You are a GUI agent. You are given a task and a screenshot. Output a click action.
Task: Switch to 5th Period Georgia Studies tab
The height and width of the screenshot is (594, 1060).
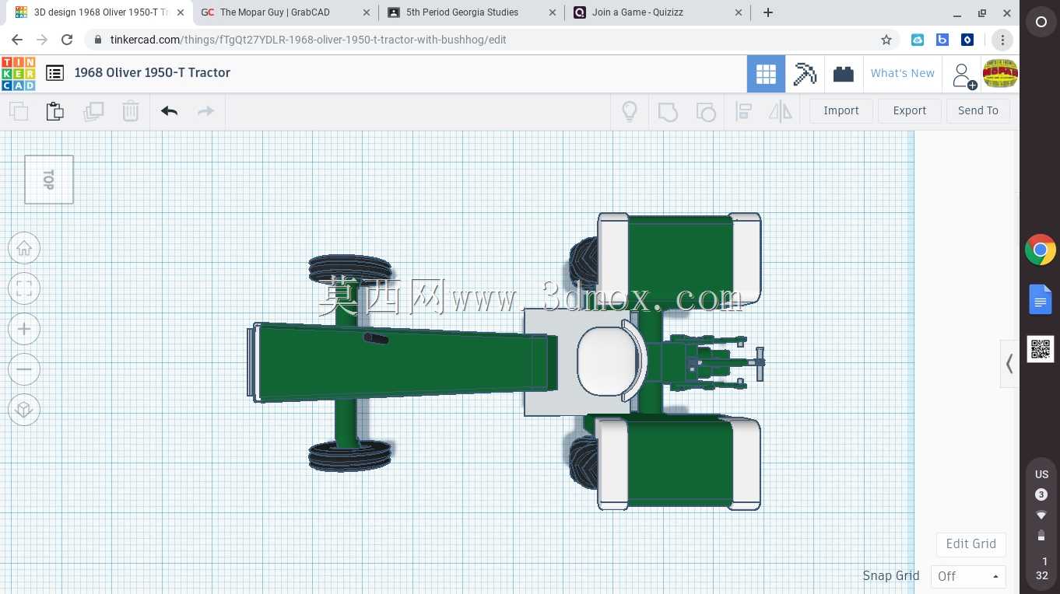pyautogui.click(x=471, y=12)
